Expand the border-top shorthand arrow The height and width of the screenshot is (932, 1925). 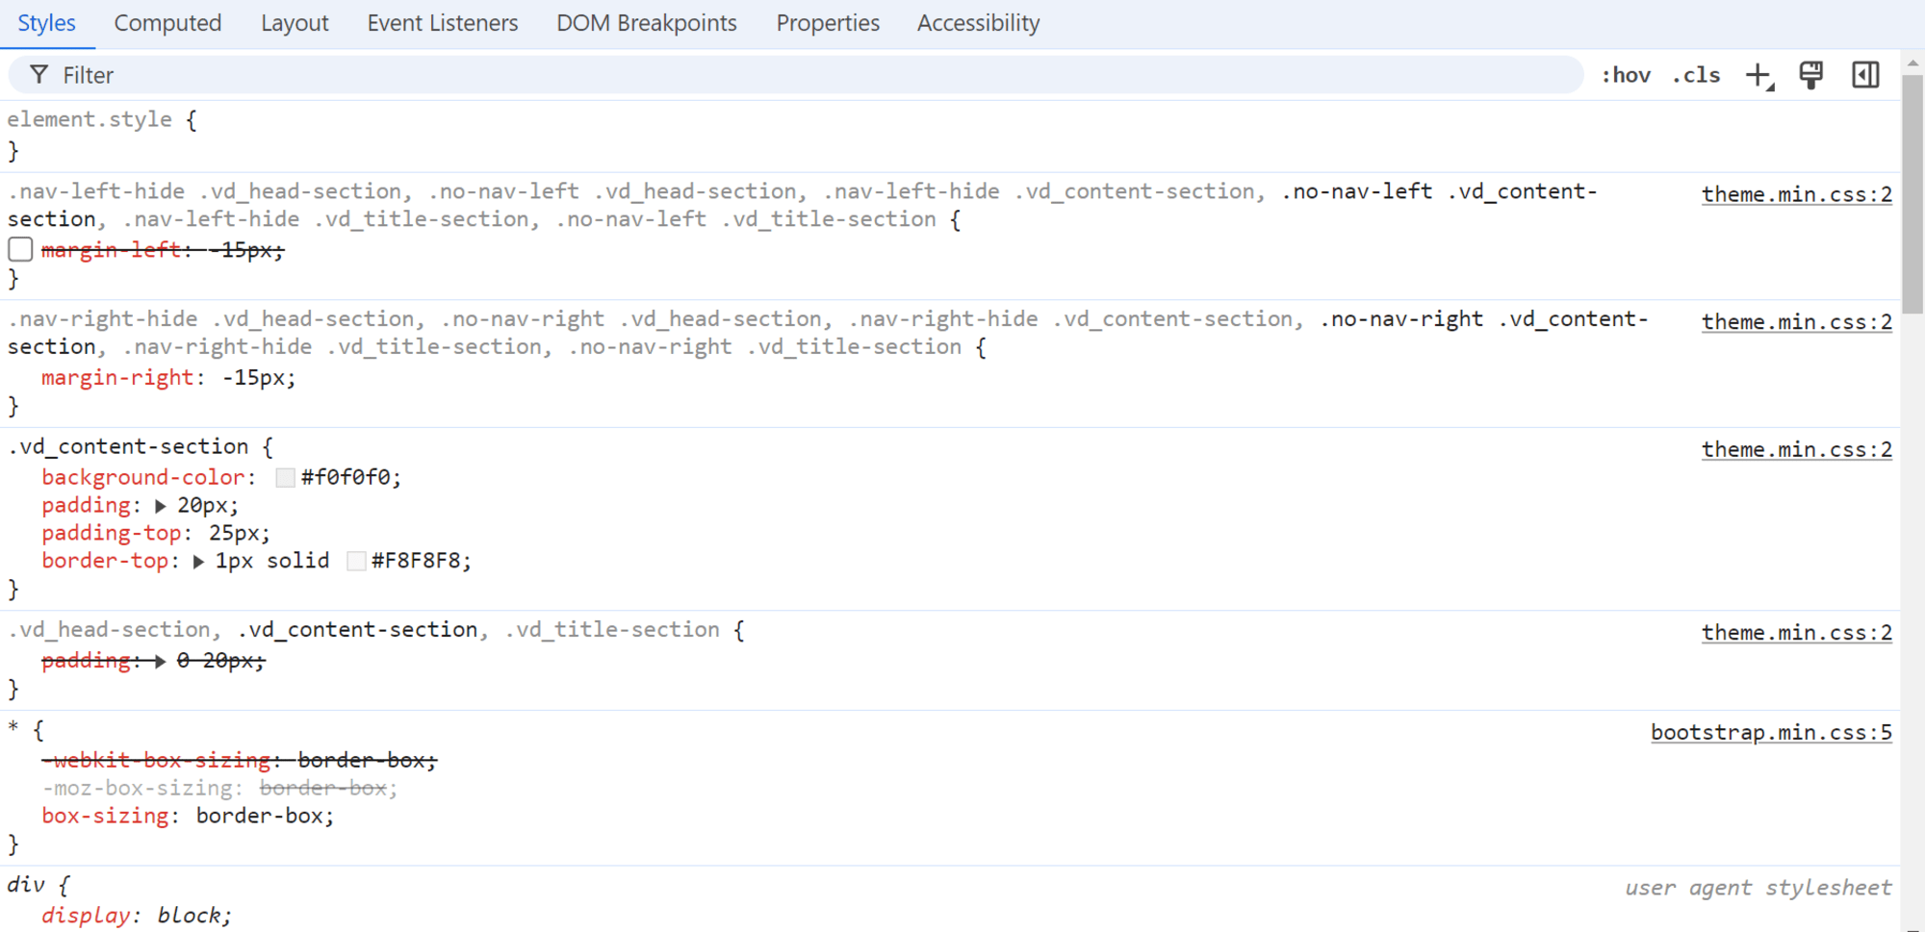click(197, 561)
